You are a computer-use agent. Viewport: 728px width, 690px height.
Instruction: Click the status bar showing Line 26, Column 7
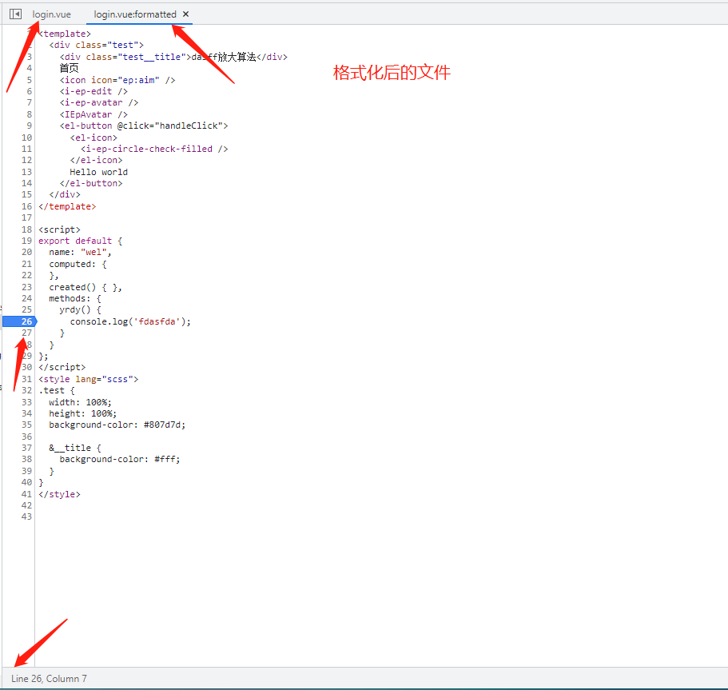pos(48,678)
